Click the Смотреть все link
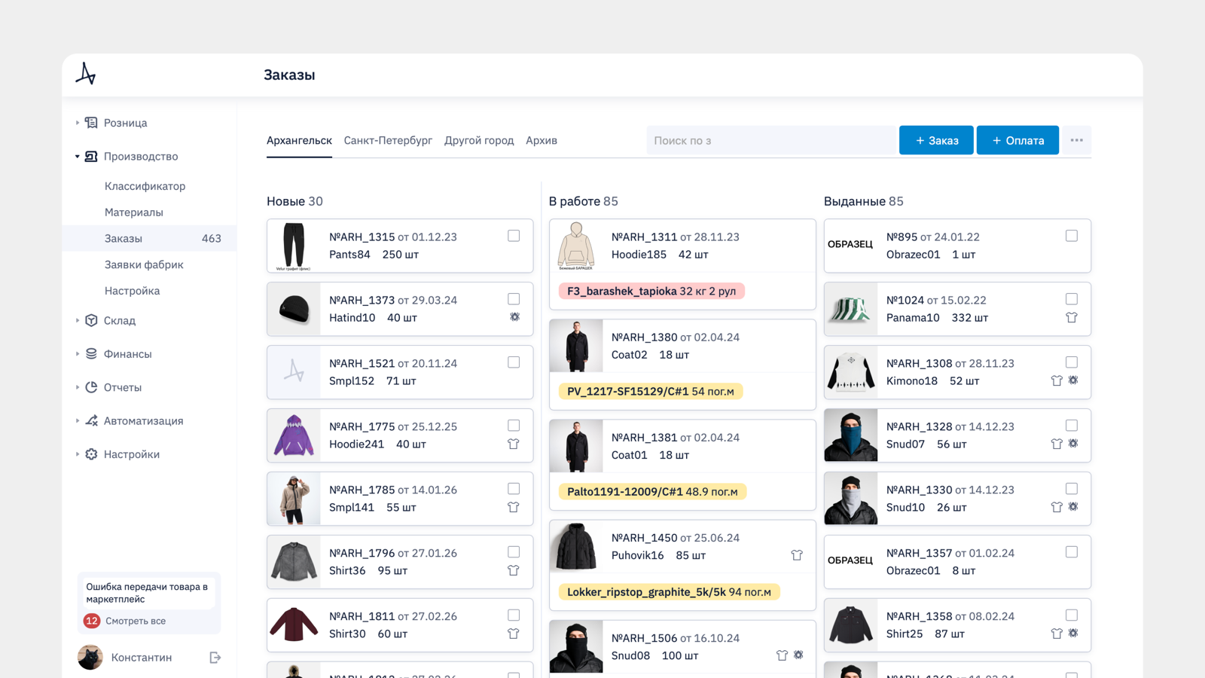 pyautogui.click(x=136, y=621)
